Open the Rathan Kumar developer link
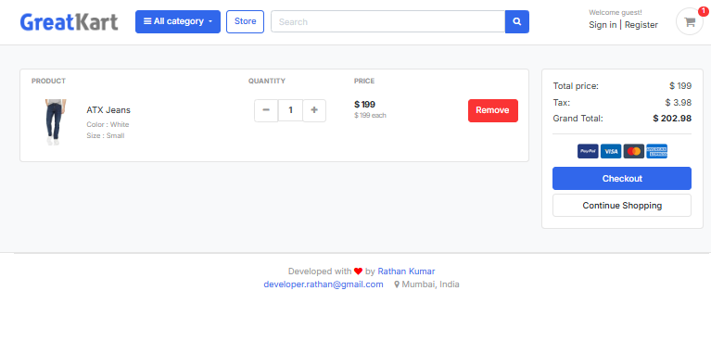The image size is (711, 341). click(406, 272)
